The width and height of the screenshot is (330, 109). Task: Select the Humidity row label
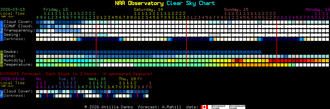coord(15,60)
